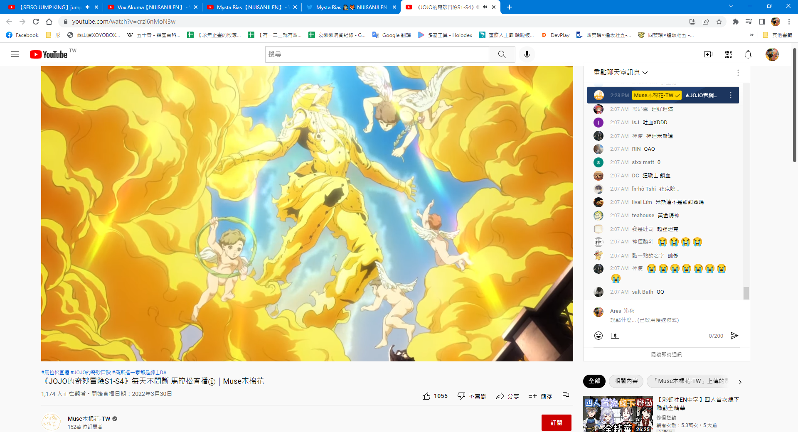Open other bookmarks folder
This screenshot has height=432, width=798.
778,35
